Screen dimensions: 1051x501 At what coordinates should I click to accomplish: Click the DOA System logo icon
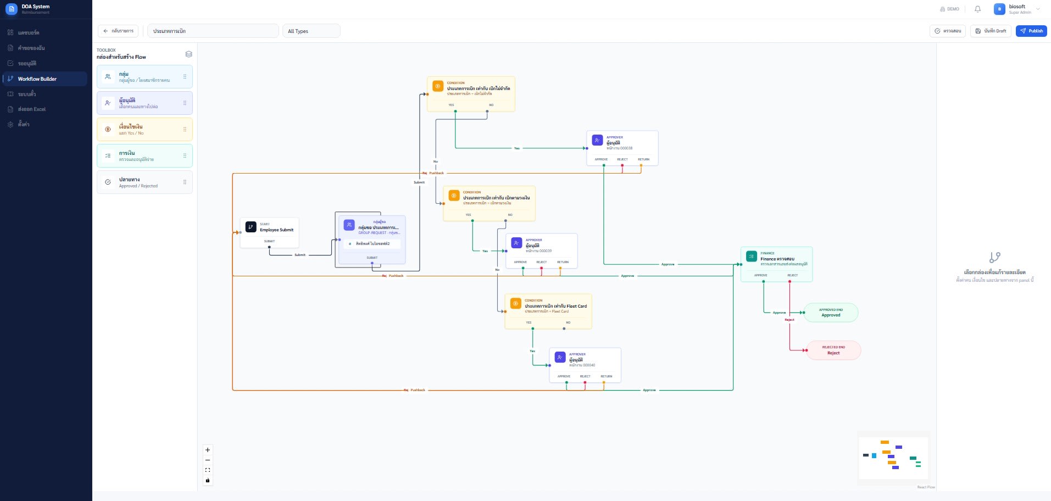coord(12,9)
